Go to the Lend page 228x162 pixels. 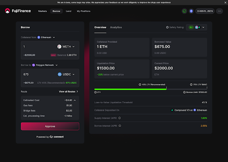pyautogui.click(x=69, y=11)
